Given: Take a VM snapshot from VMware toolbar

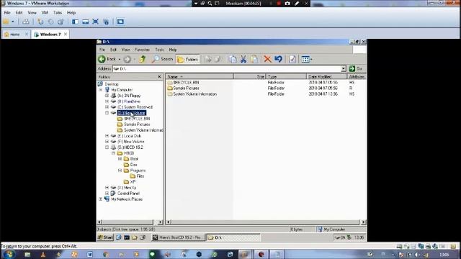Looking at the screenshot, I should 40,22.
